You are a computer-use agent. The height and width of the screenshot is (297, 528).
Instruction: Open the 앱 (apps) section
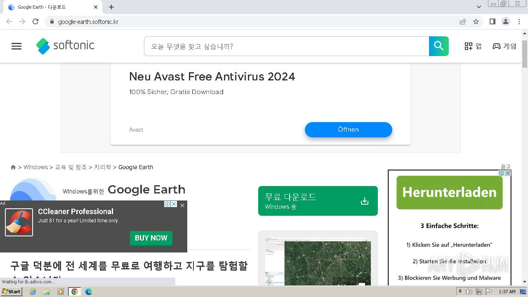click(x=473, y=46)
